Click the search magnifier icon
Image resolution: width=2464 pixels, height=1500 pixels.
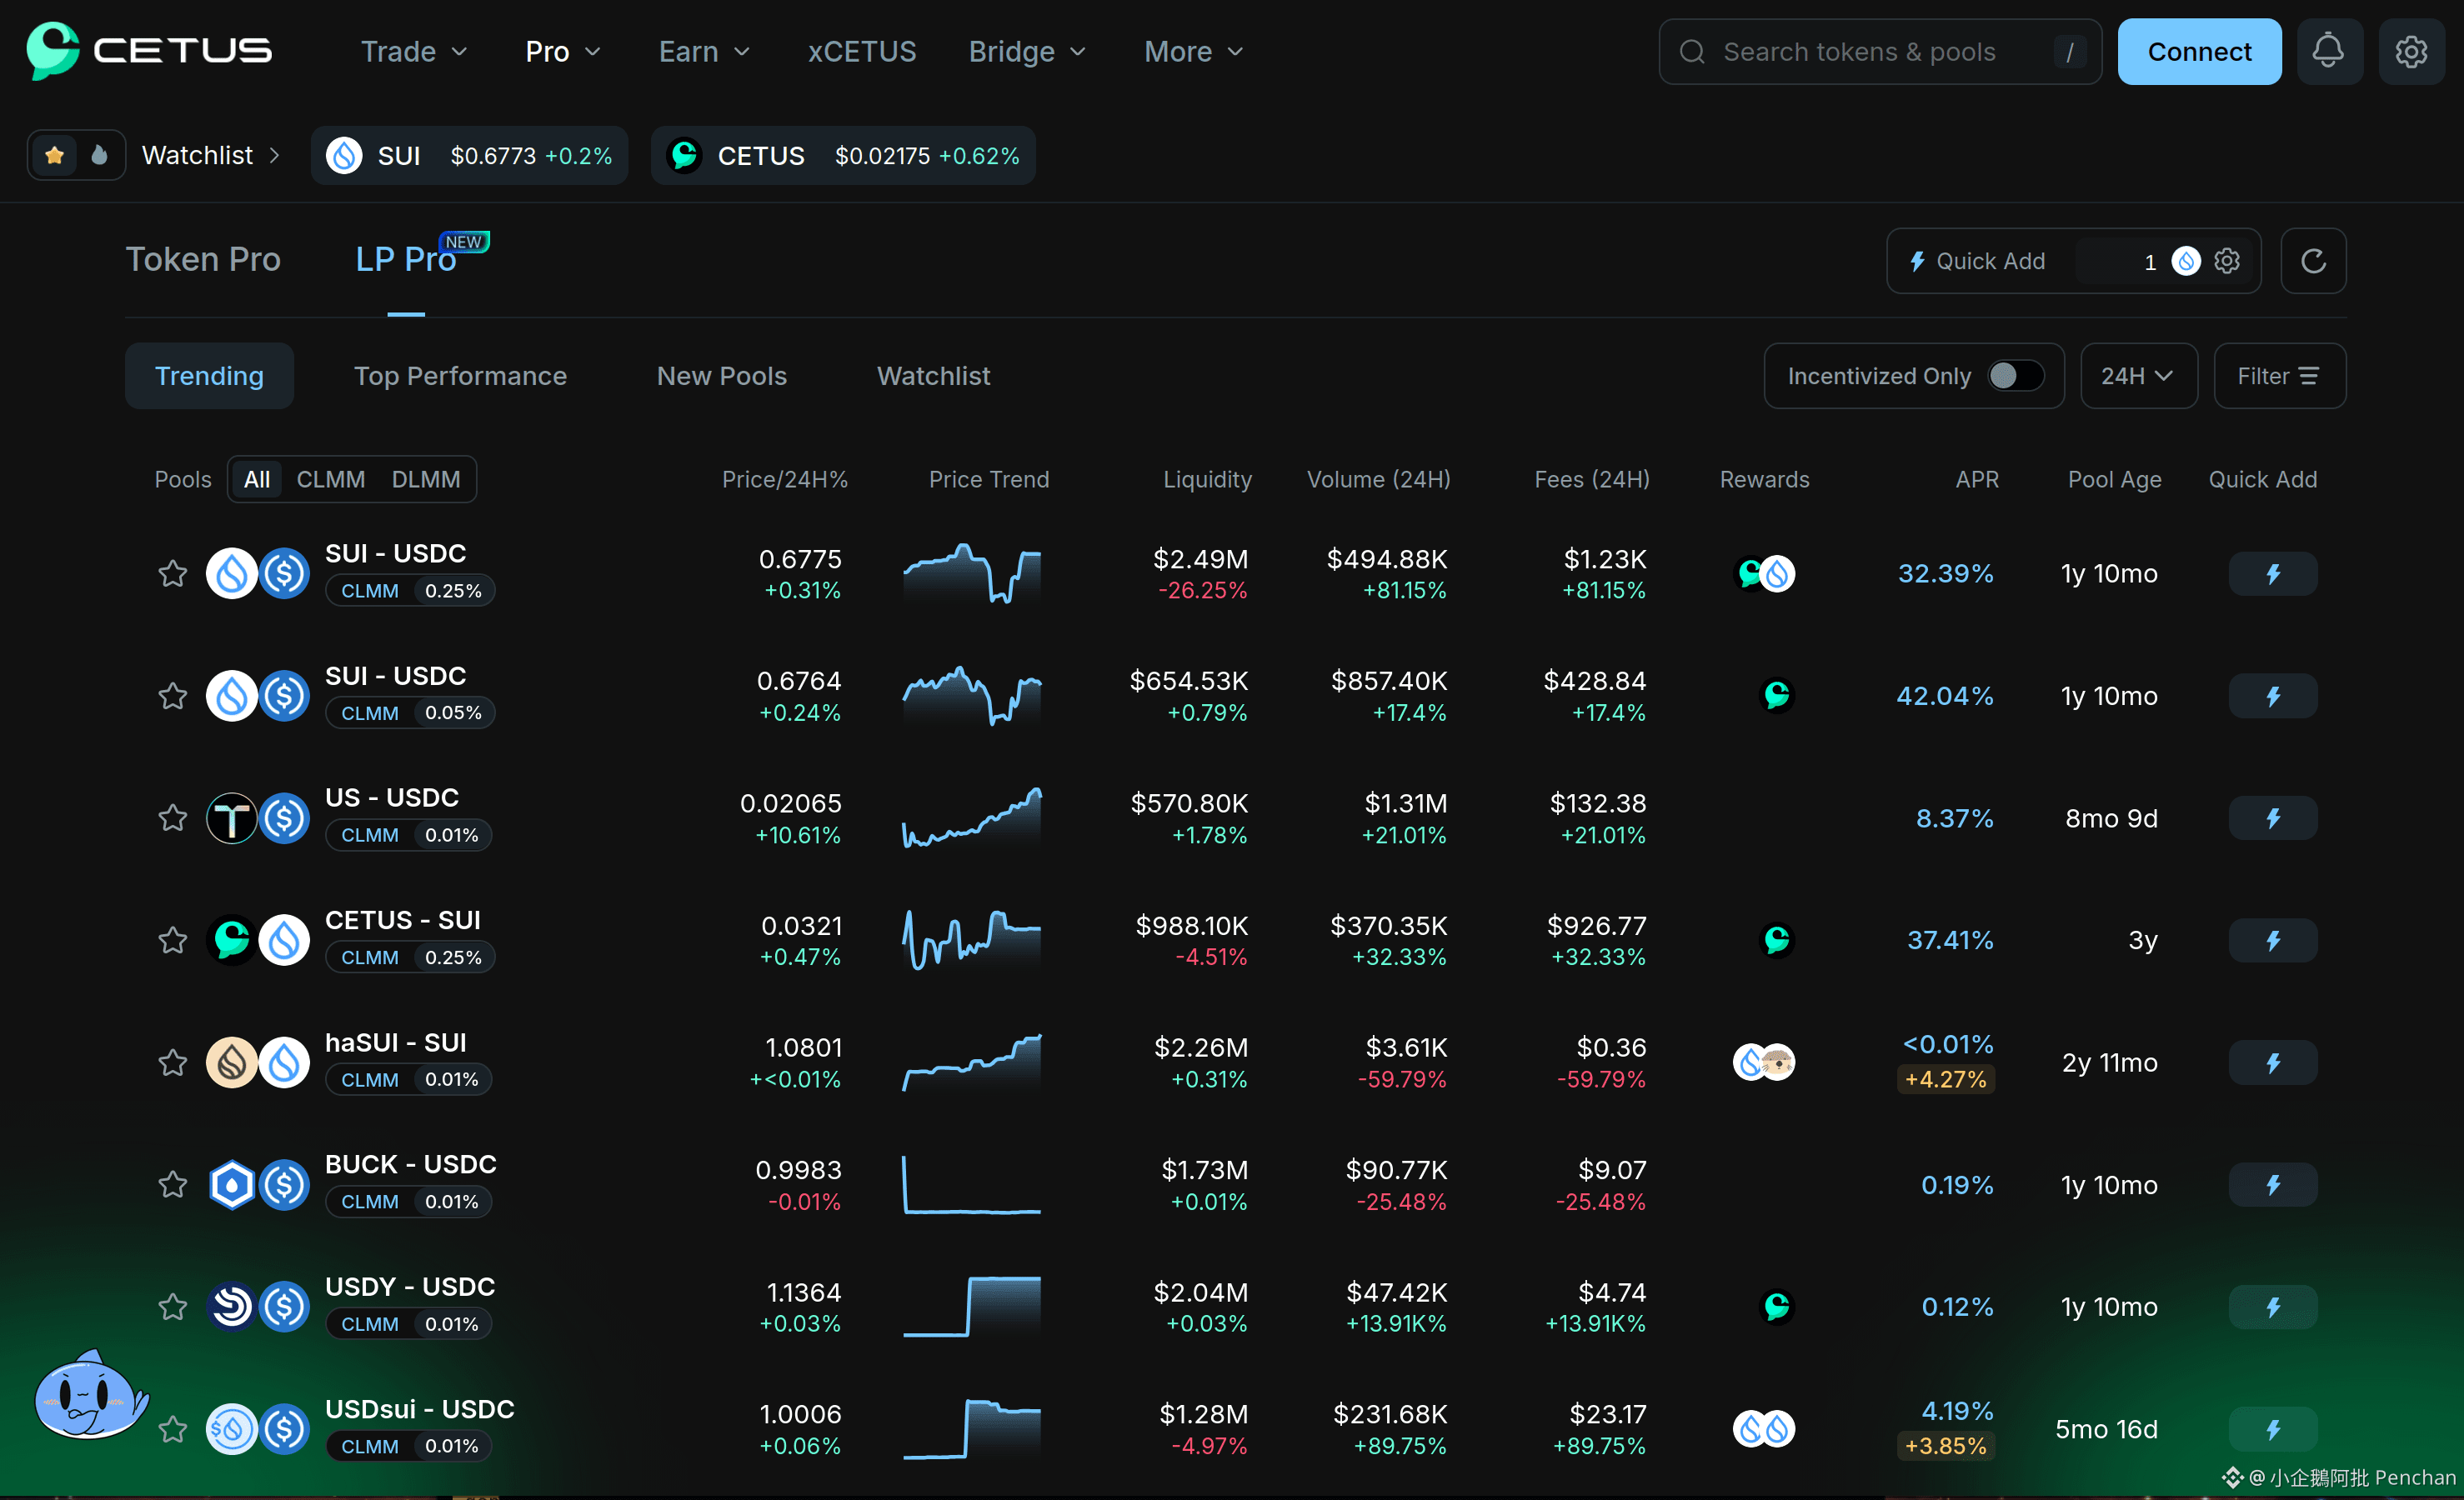click(x=1692, y=52)
